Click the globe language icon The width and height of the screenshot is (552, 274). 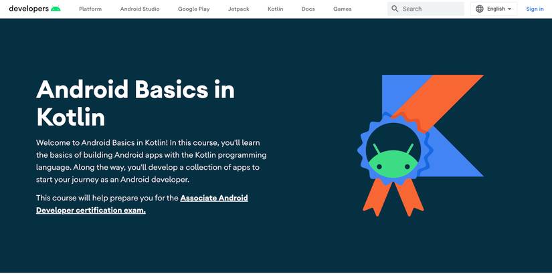480,9
